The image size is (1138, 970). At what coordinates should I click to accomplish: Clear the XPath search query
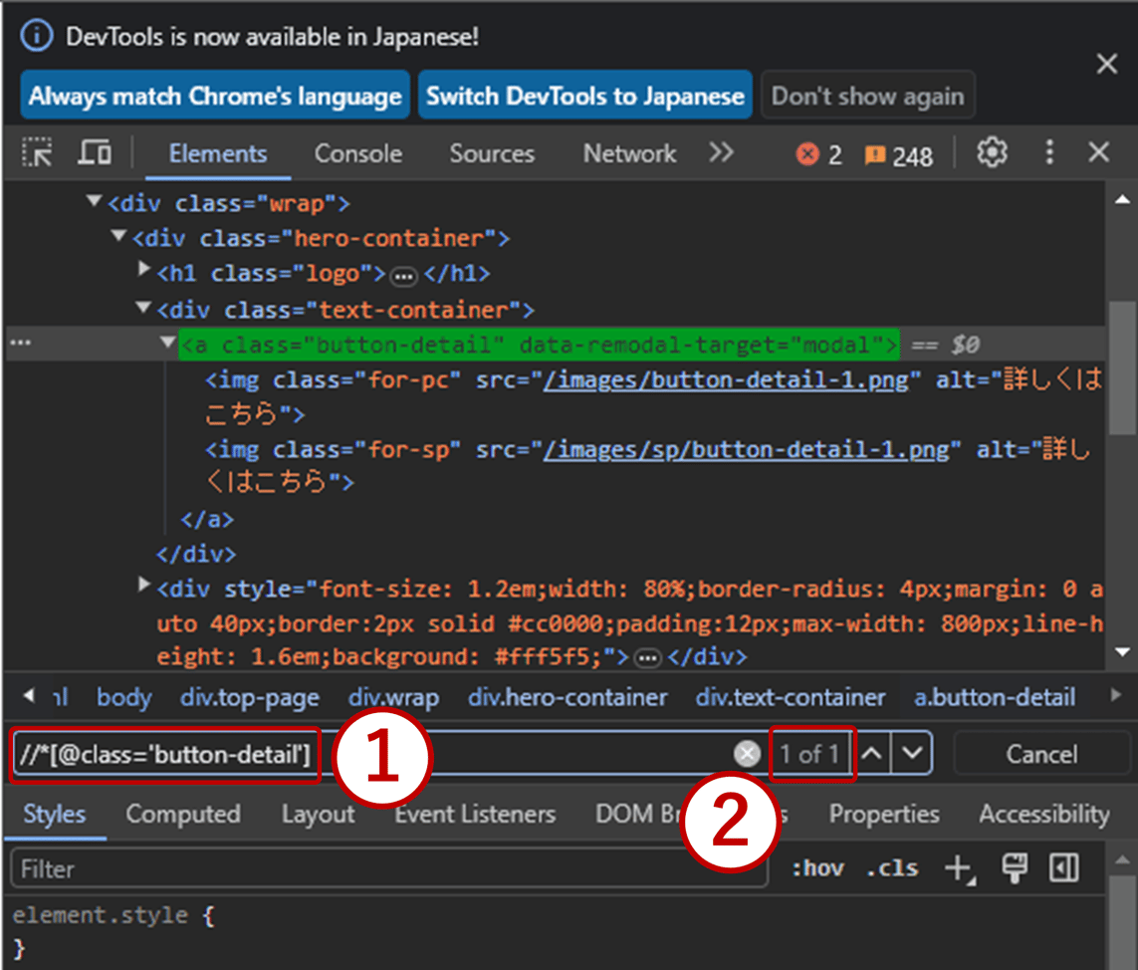[x=747, y=753]
